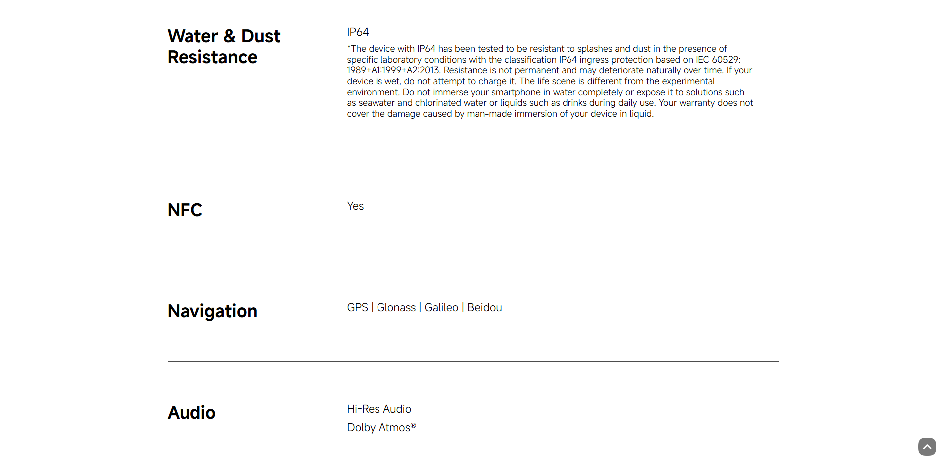The width and height of the screenshot is (946, 466).
Task: Click the word "seawater" in the disclaimer
Action: (x=377, y=103)
